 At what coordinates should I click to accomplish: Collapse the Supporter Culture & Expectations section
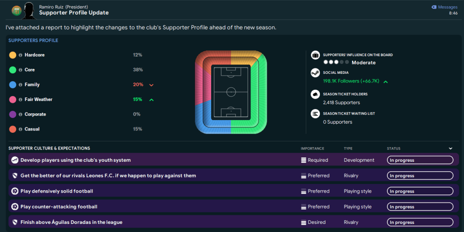(450, 148)
